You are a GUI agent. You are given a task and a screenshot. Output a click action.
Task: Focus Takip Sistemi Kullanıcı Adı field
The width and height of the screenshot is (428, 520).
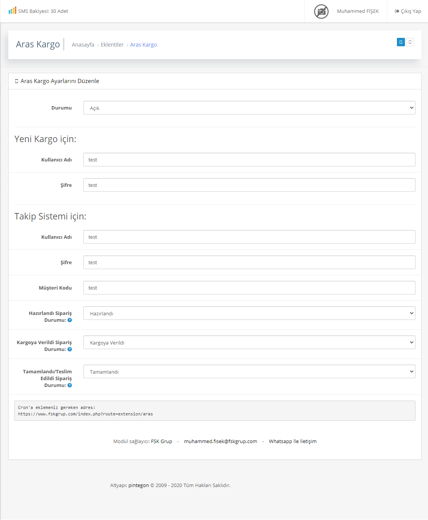coord(249,237)
